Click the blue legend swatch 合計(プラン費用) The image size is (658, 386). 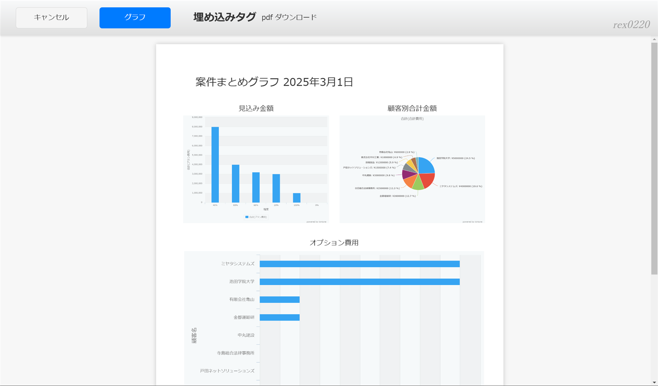(x=247, y=217)
